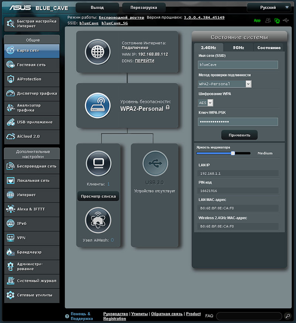Open Гостевая сеть in sidebar

coord(32,65)
